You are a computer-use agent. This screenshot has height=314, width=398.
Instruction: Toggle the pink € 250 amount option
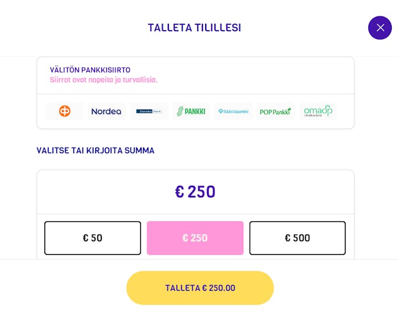pyautogui.click(x=195, y=238)
